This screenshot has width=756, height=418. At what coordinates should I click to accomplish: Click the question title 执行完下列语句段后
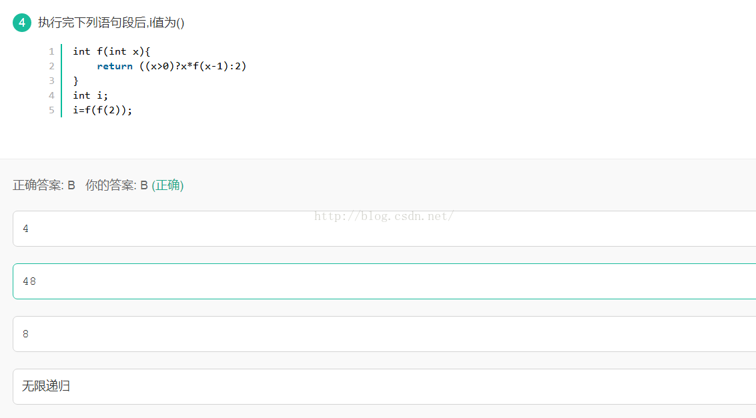[x=111, y=23]
